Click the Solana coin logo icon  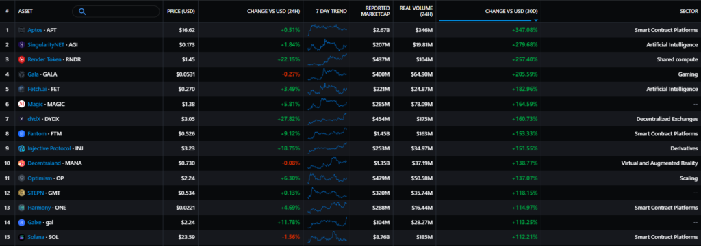[x=21, y=237]
